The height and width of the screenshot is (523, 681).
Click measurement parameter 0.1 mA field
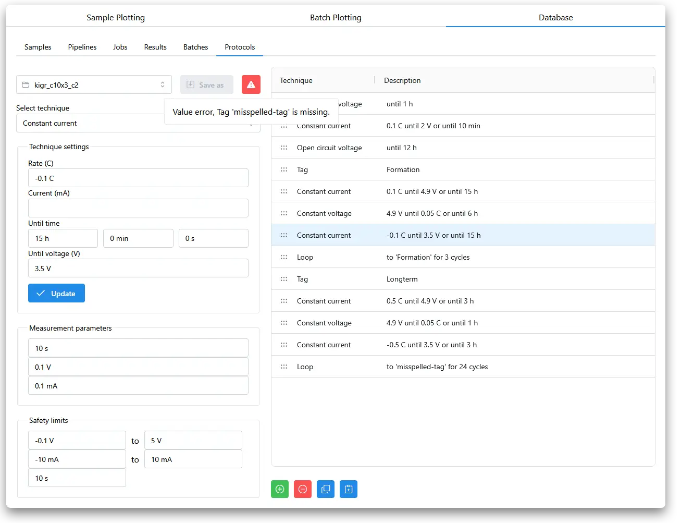click(x=138, y=385)
